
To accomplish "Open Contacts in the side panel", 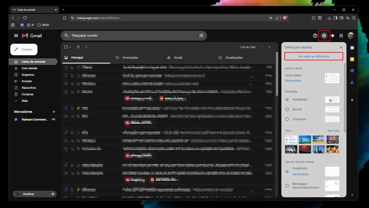I will pos(352,82).
